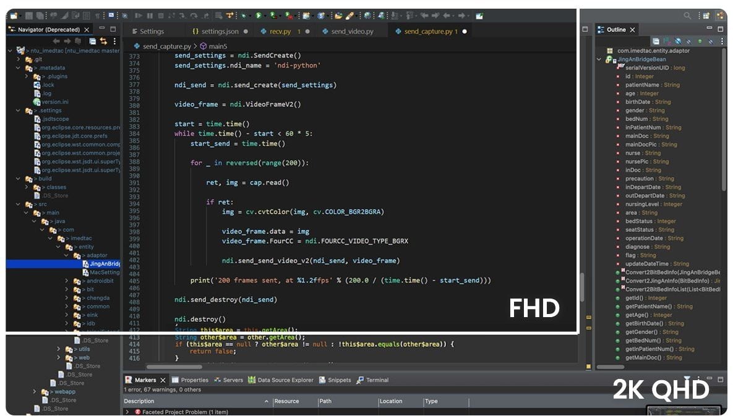Image resolution: width=733 pixels, height=416 pixels.
Task: Click main5 in the editor breadcrumb
Action: tap(218, 46)
